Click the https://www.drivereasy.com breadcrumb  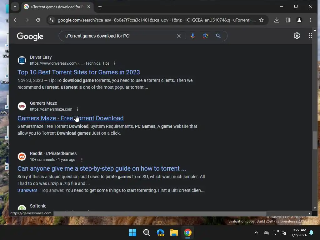tap(53, 63)
